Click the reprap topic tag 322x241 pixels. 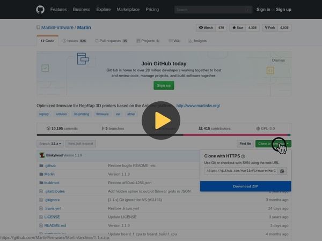tap(44, 114)
